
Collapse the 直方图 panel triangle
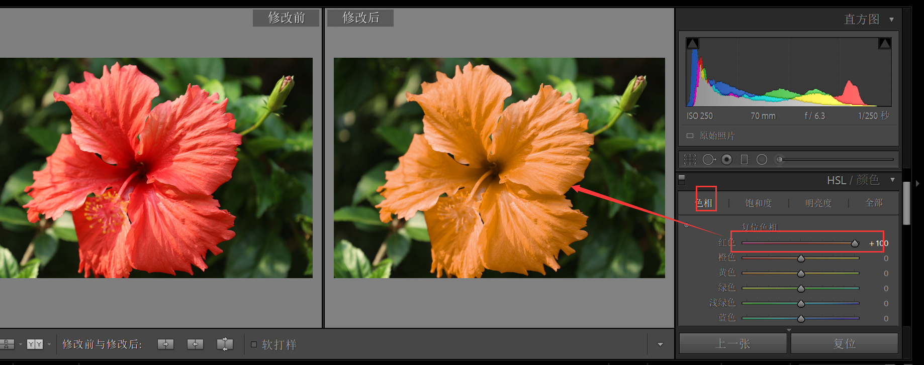point(891,20)
